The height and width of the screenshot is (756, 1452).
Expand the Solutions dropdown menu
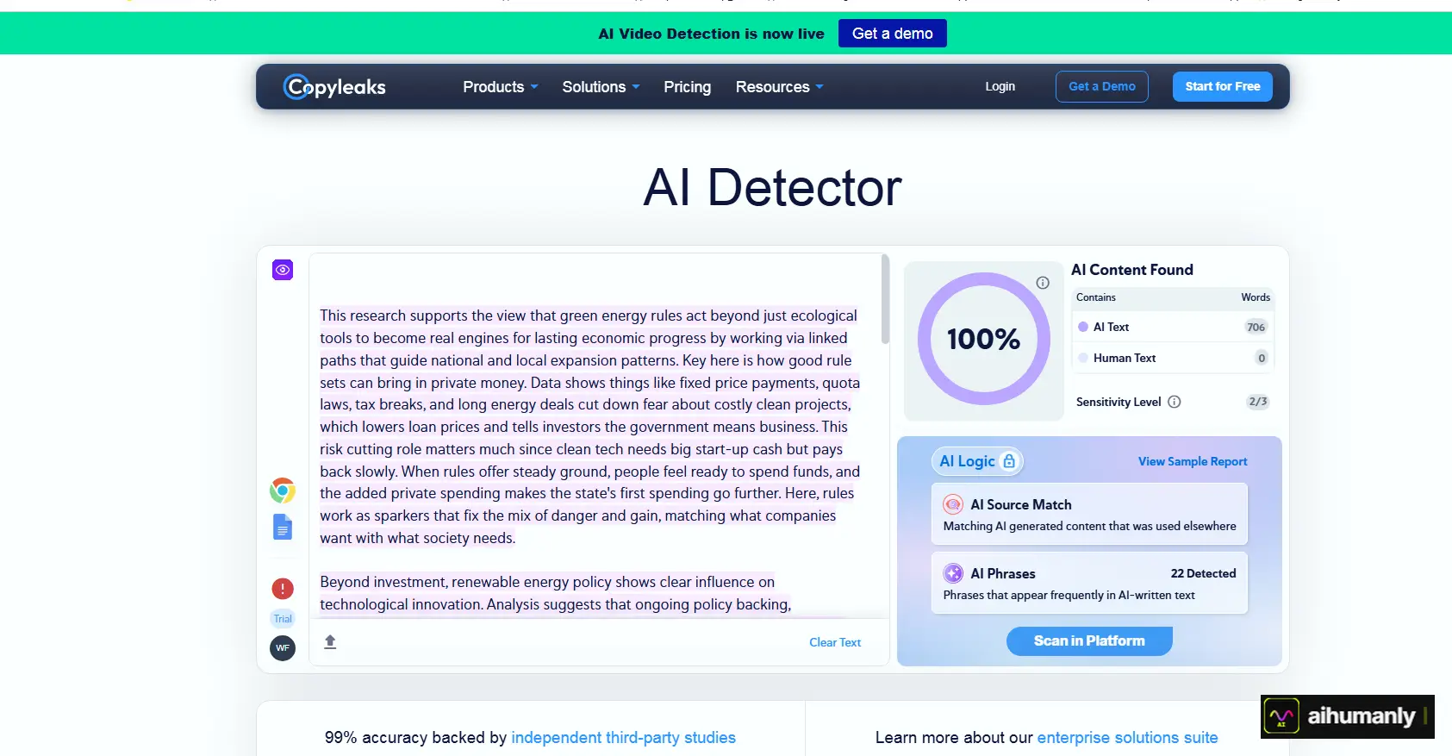pyautogui.click(x=601, y=87)
